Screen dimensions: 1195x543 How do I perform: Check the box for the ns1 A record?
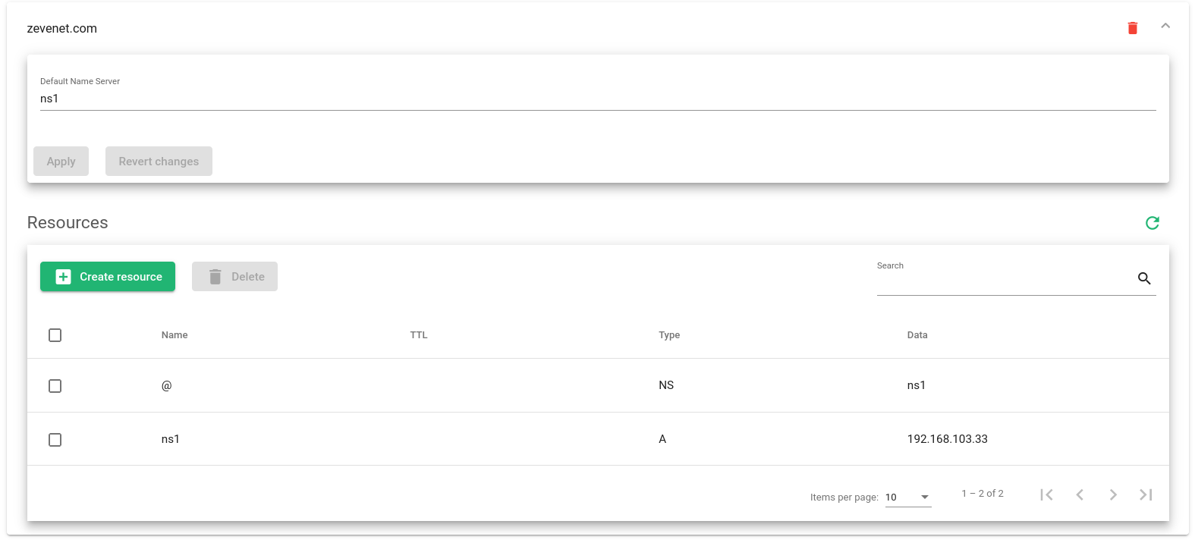click(x=55, y=440)
